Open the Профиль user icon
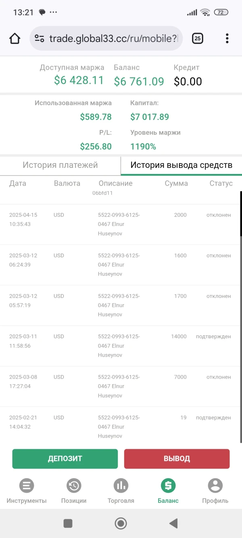Viewport: 242px width, 538px height. 215,486
